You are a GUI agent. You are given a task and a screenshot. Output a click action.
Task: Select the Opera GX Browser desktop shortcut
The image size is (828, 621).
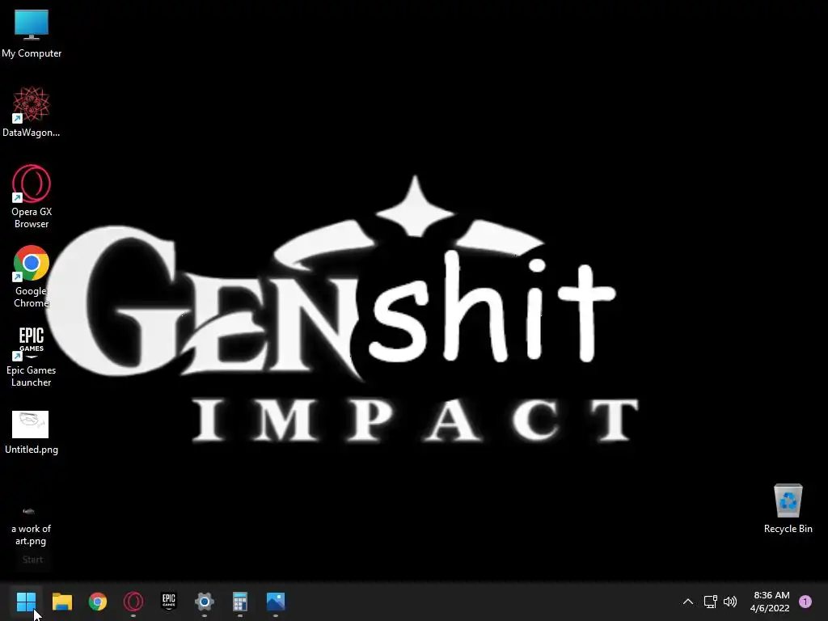(x=32, y=196)
